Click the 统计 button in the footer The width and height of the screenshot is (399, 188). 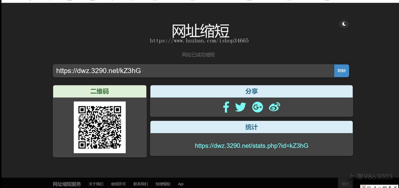[345, 184]
